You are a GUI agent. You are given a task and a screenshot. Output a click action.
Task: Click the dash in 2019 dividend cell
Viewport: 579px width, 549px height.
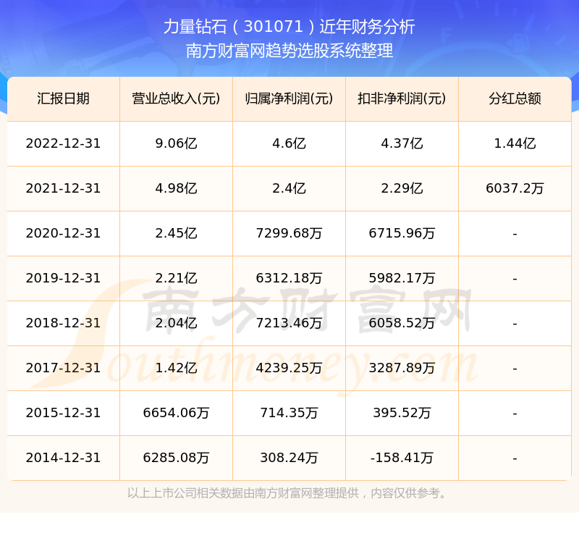tap(515, 278)
